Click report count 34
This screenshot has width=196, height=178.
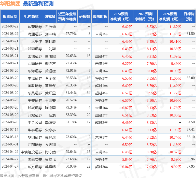coord(89,93)
